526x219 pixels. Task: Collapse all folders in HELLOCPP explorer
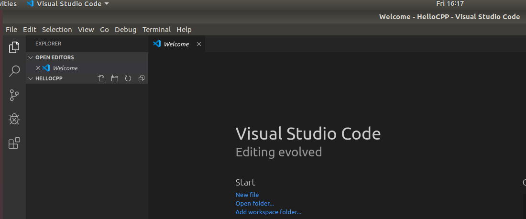tap(141, 78)
